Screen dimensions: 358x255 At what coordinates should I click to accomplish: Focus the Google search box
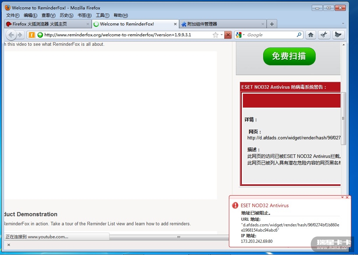click(x=271, y=35)
